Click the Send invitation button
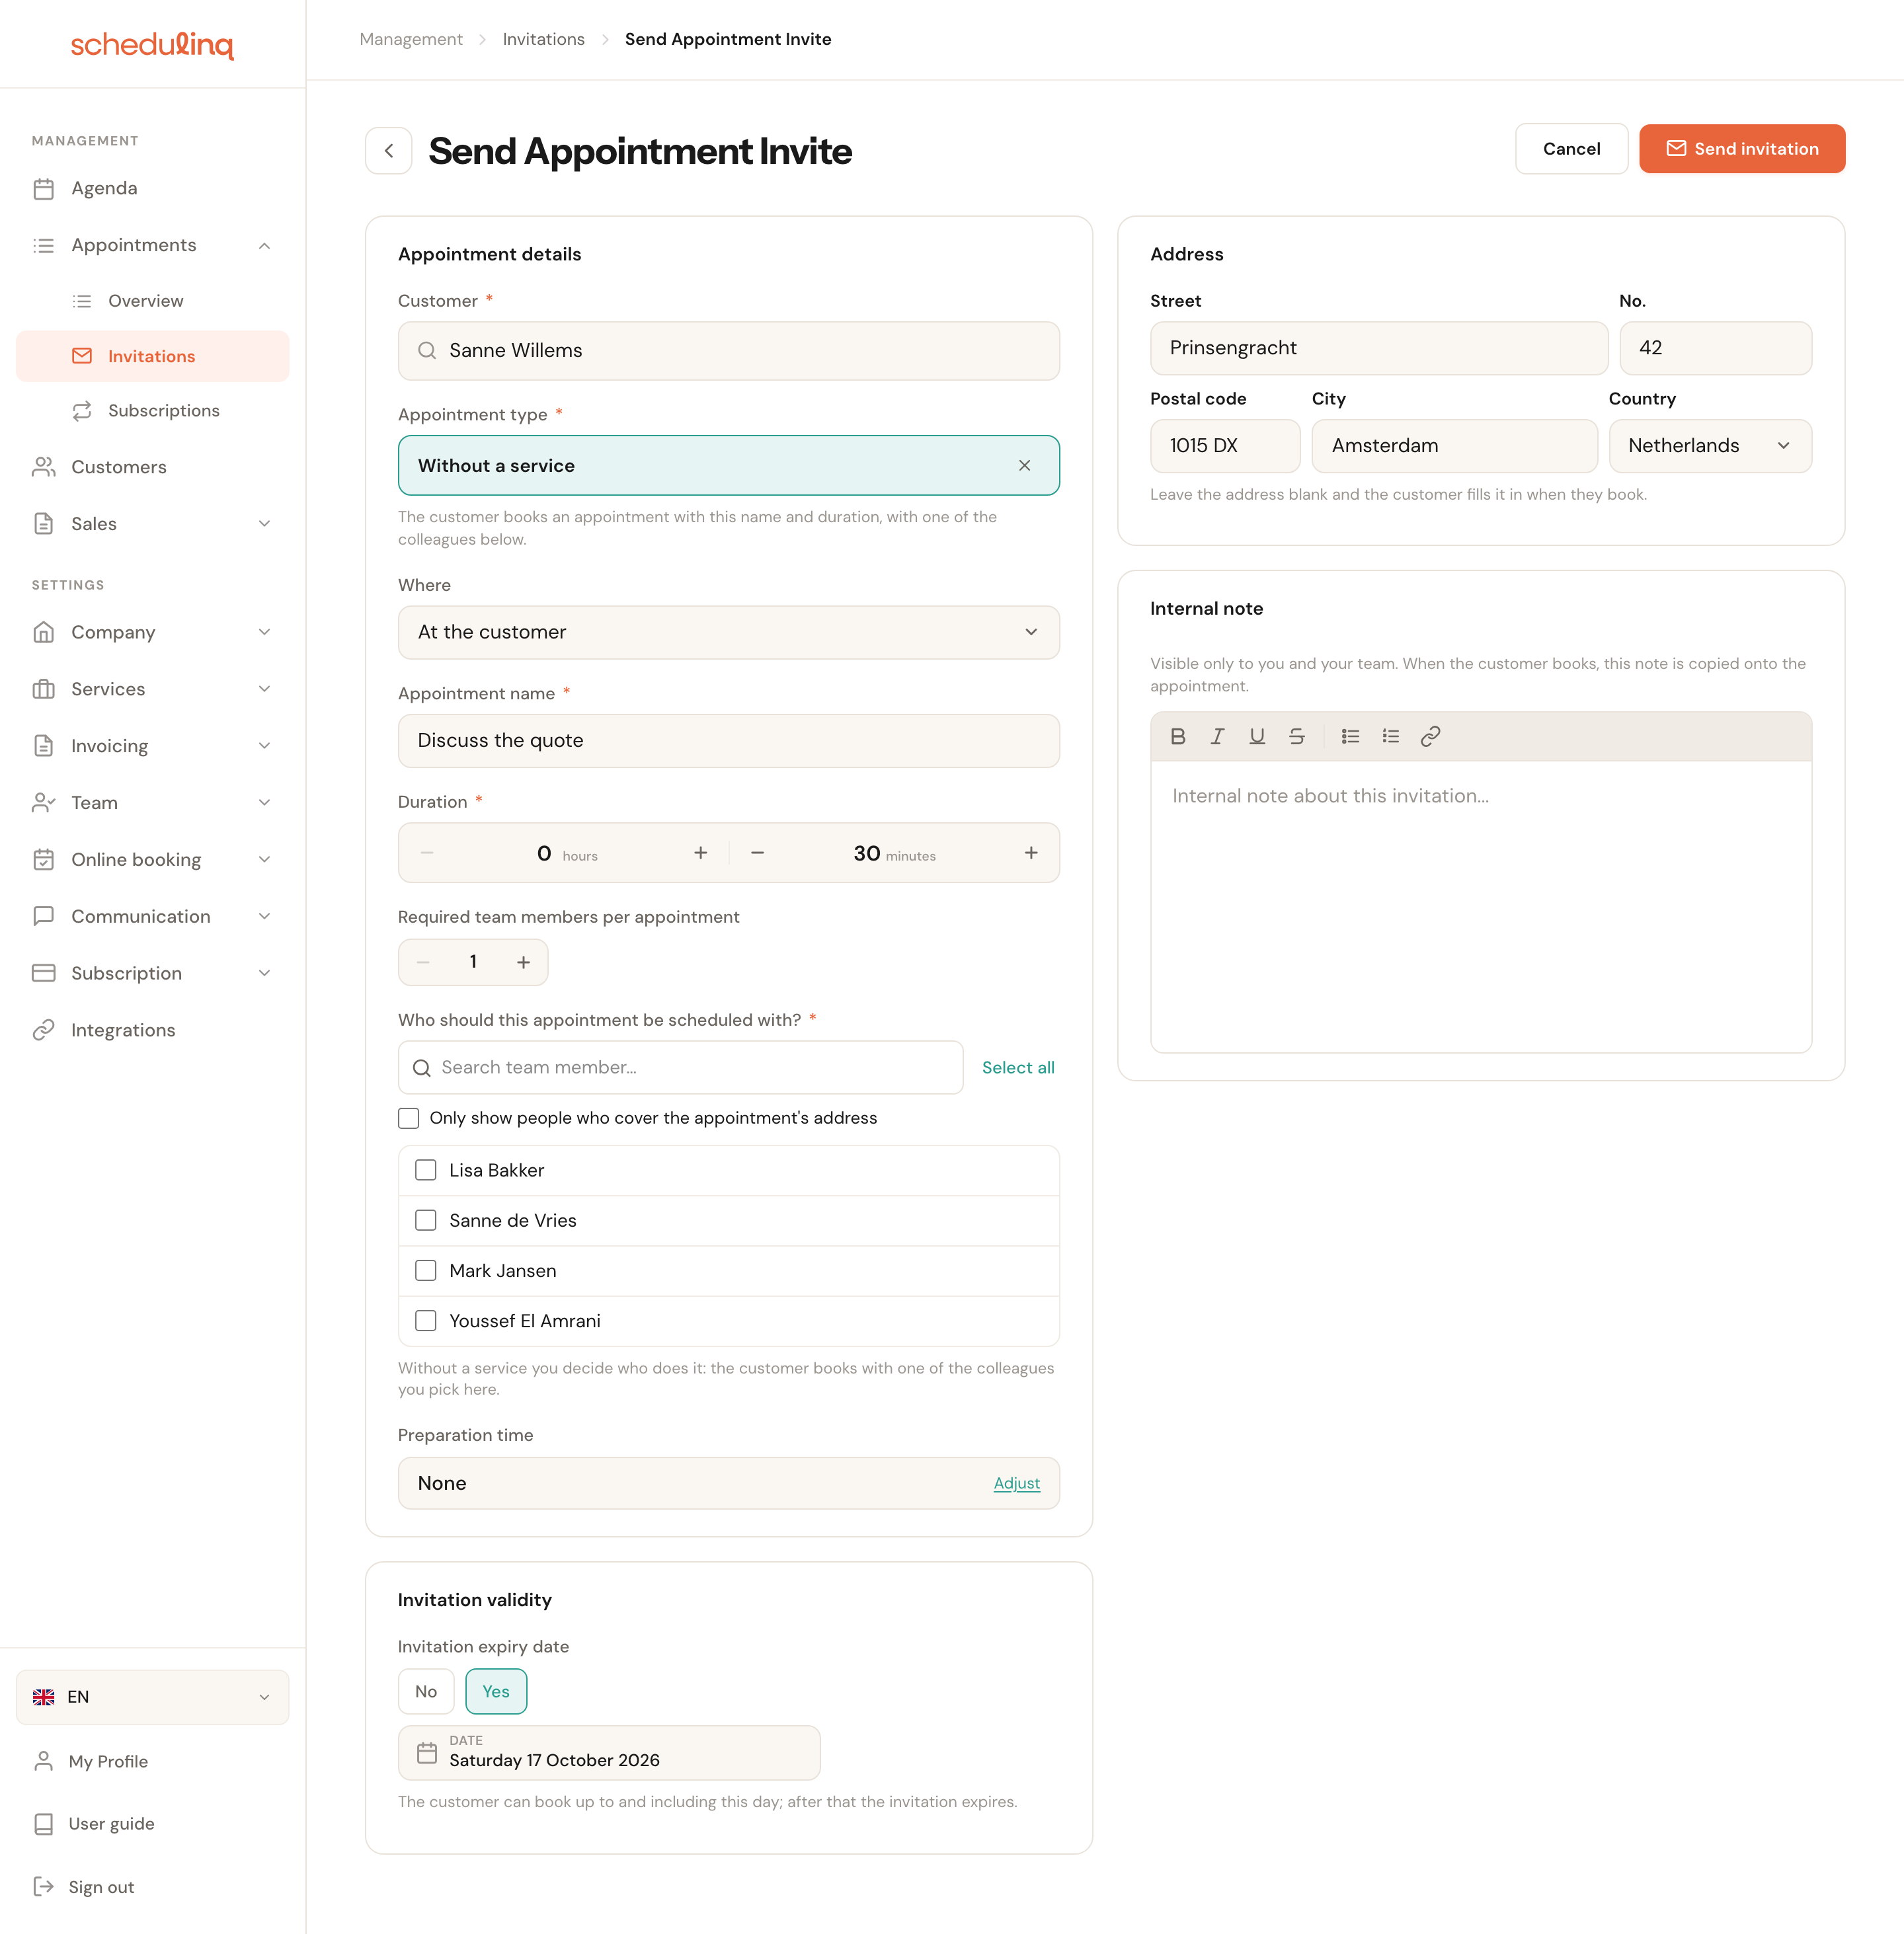The image size is (1904, 1934). 1741,149
